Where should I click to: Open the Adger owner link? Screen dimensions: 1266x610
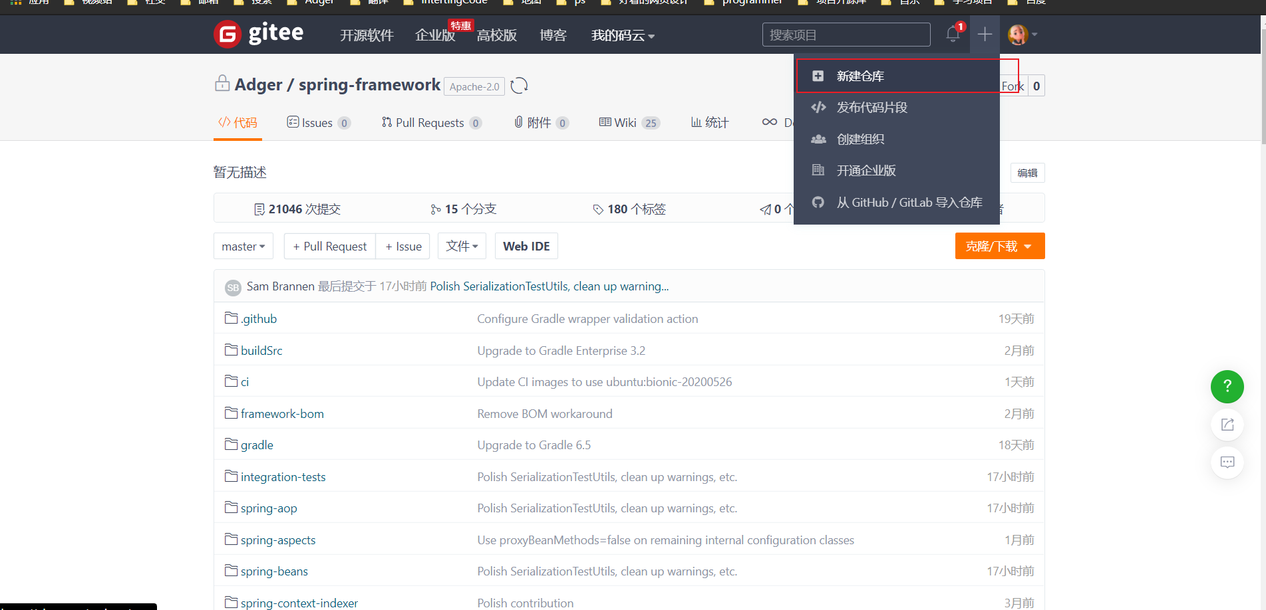[258, 84]
